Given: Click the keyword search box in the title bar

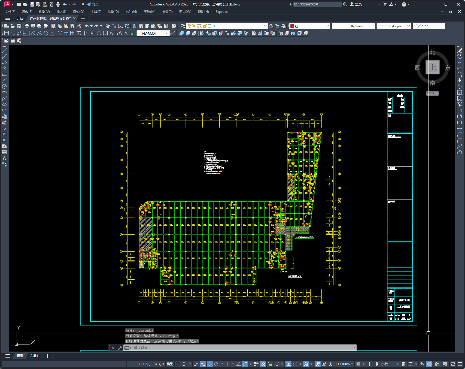Looking at the screenshot, I should pyautogui.click(x=317, y=4).
